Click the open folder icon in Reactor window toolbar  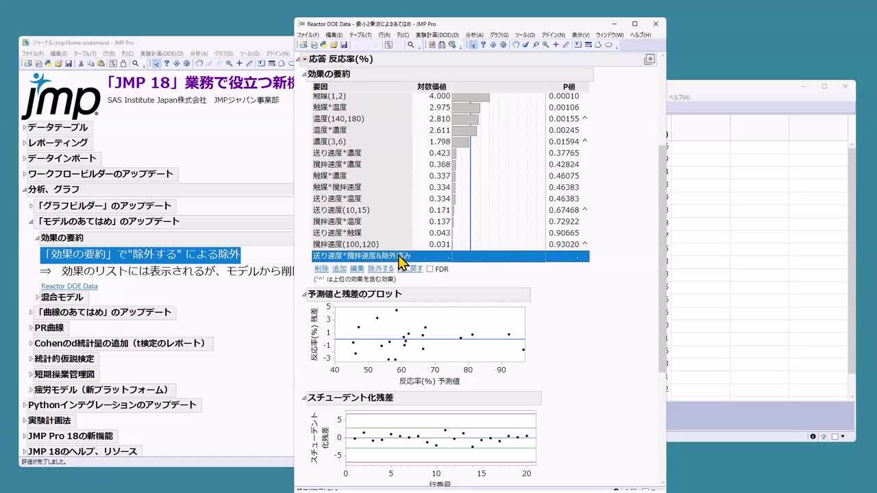pyautogui.click(x=334, y=45)
